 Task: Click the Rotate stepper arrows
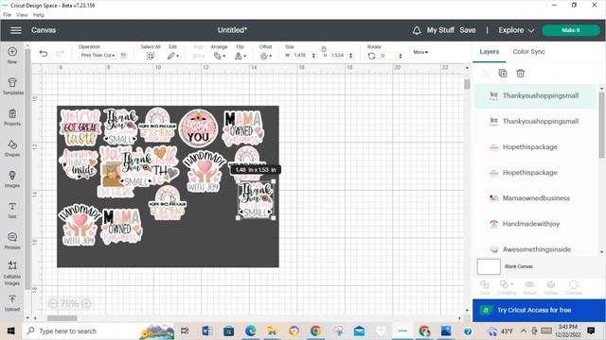pyautogui.click(x=401, y=56)
